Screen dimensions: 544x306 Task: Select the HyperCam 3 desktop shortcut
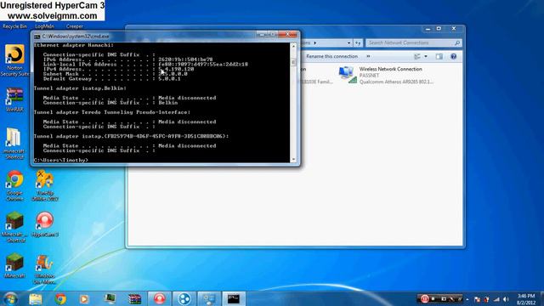point(45,224)
